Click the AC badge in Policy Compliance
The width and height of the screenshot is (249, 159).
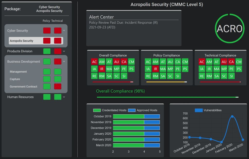click(x=148, y=62)
